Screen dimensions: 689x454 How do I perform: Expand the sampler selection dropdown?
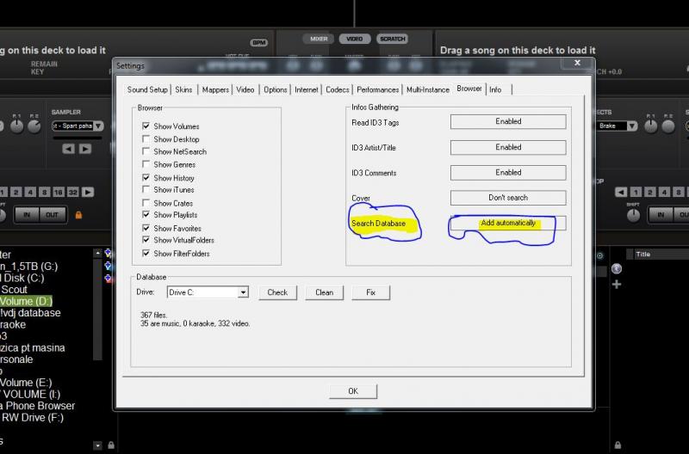97,126
